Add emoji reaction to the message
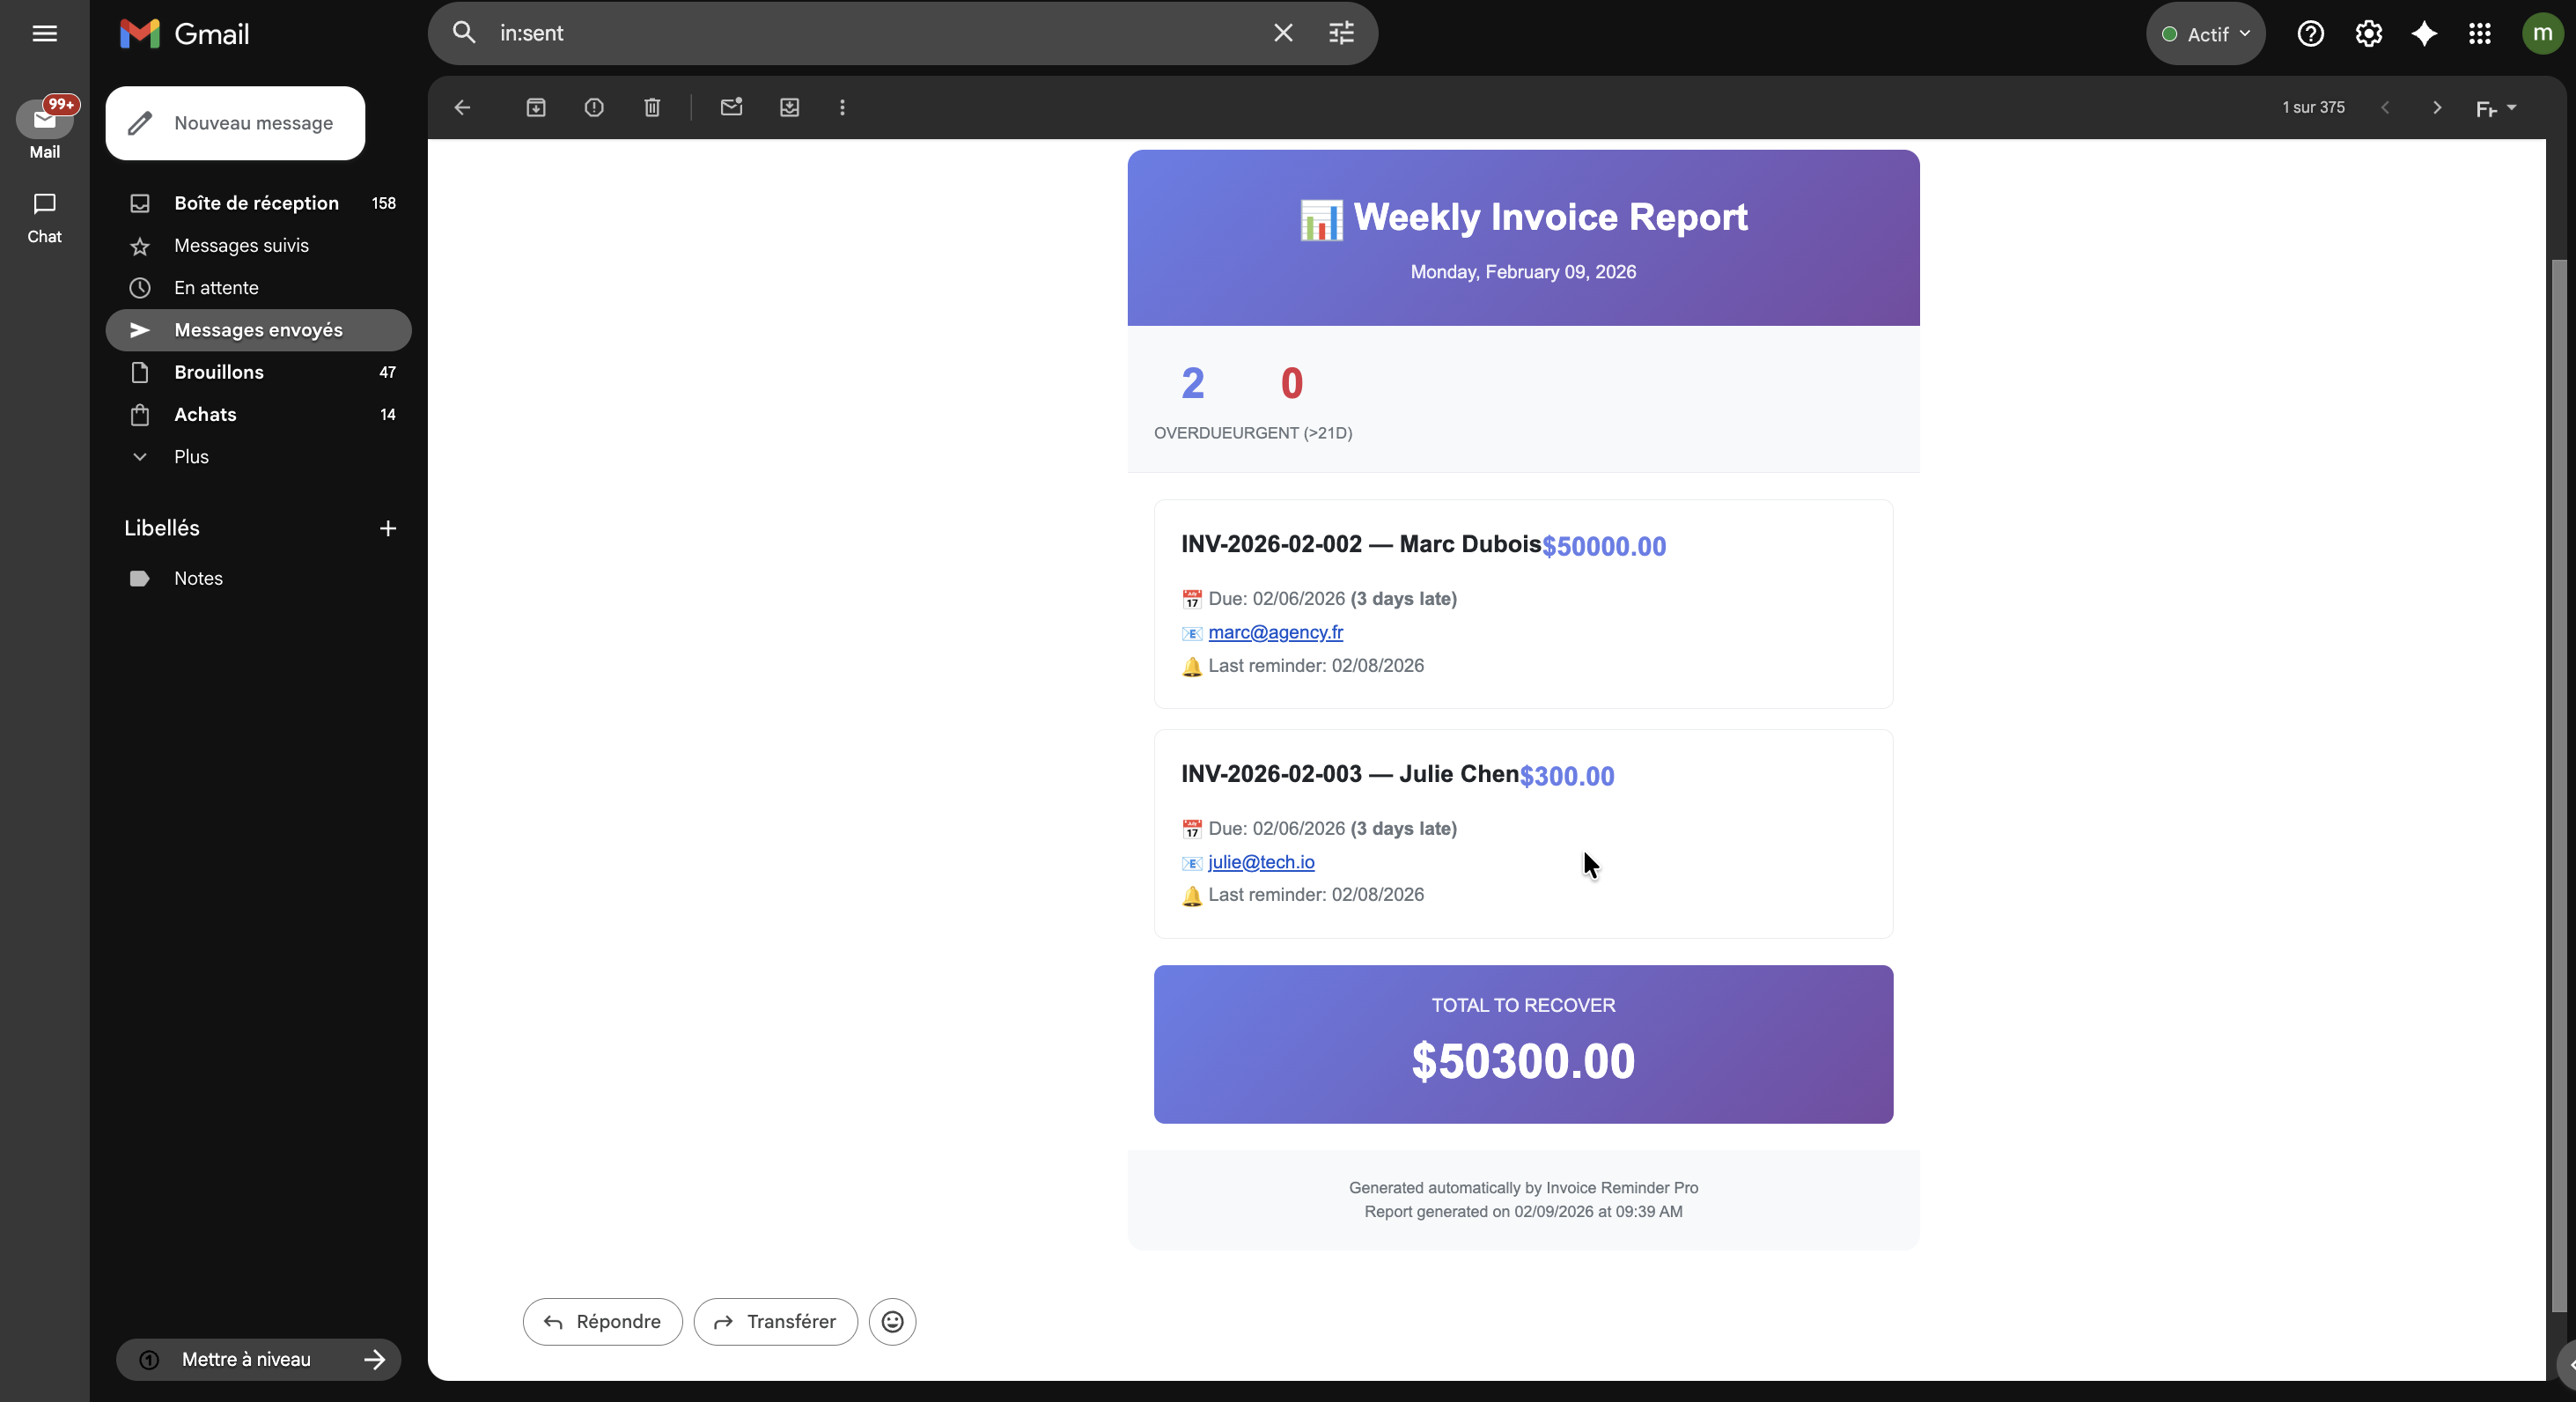Viewport: 2576px width, 1402px height. 892,1322
